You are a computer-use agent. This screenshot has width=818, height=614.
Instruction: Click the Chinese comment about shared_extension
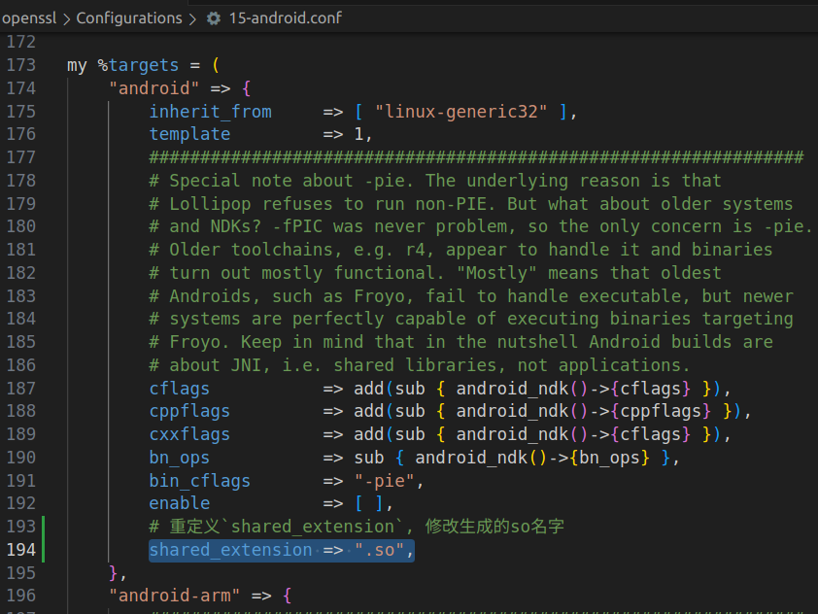[357, 527]
